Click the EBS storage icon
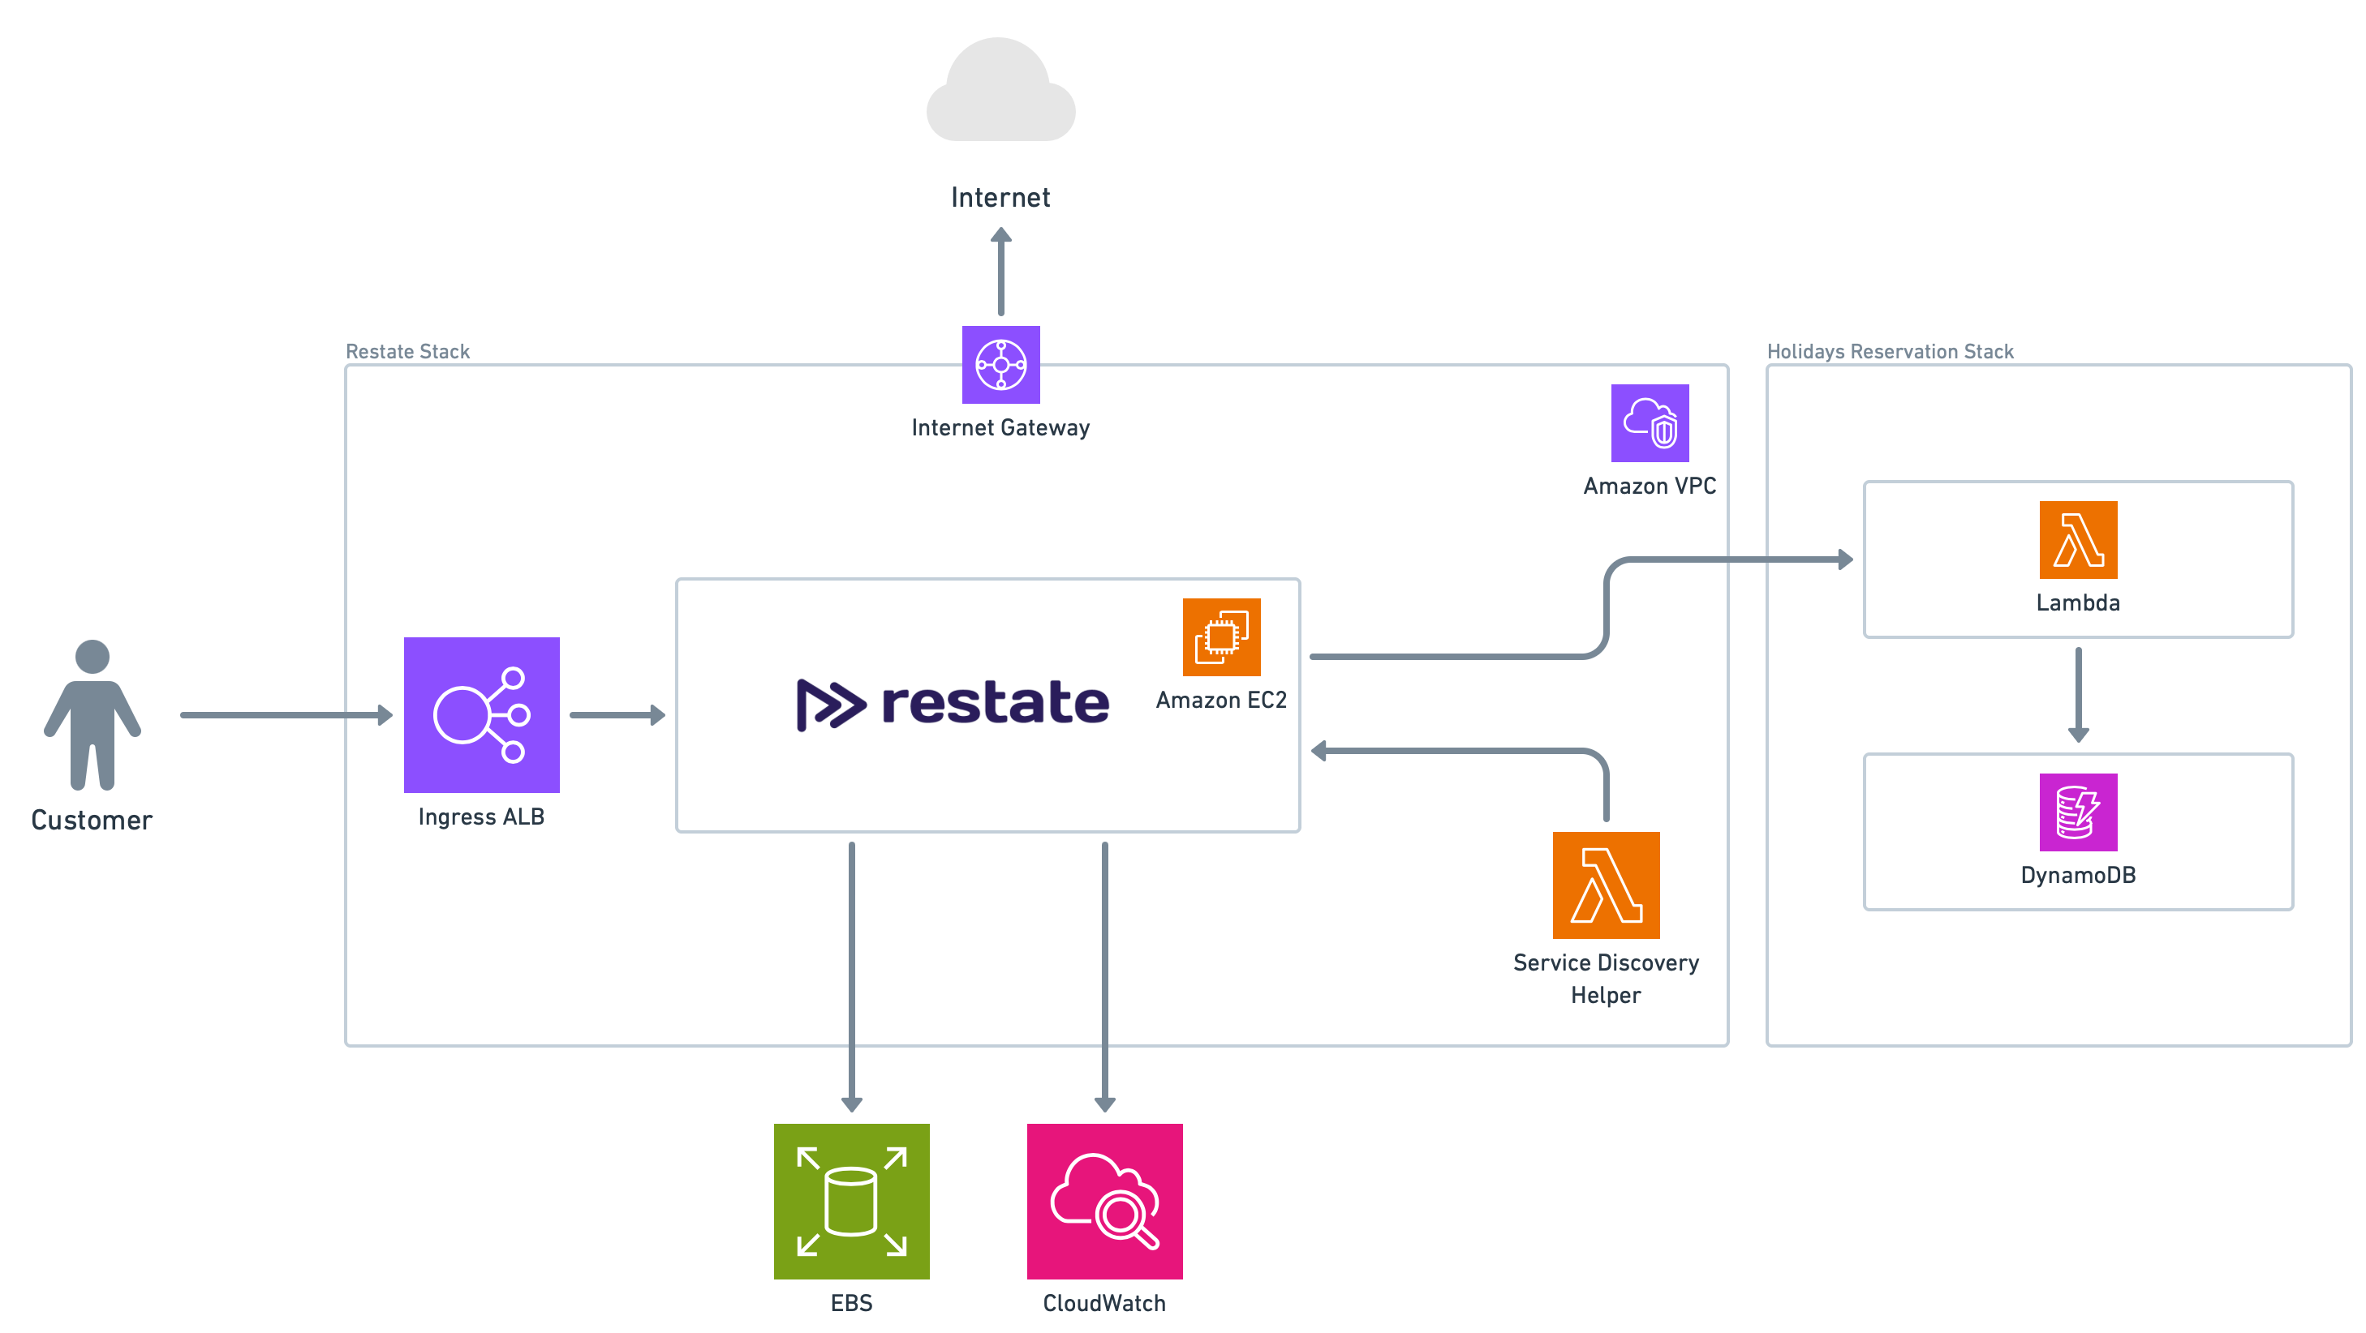This screenshot has width=2366, height=1333. [x=851, y=1201]
